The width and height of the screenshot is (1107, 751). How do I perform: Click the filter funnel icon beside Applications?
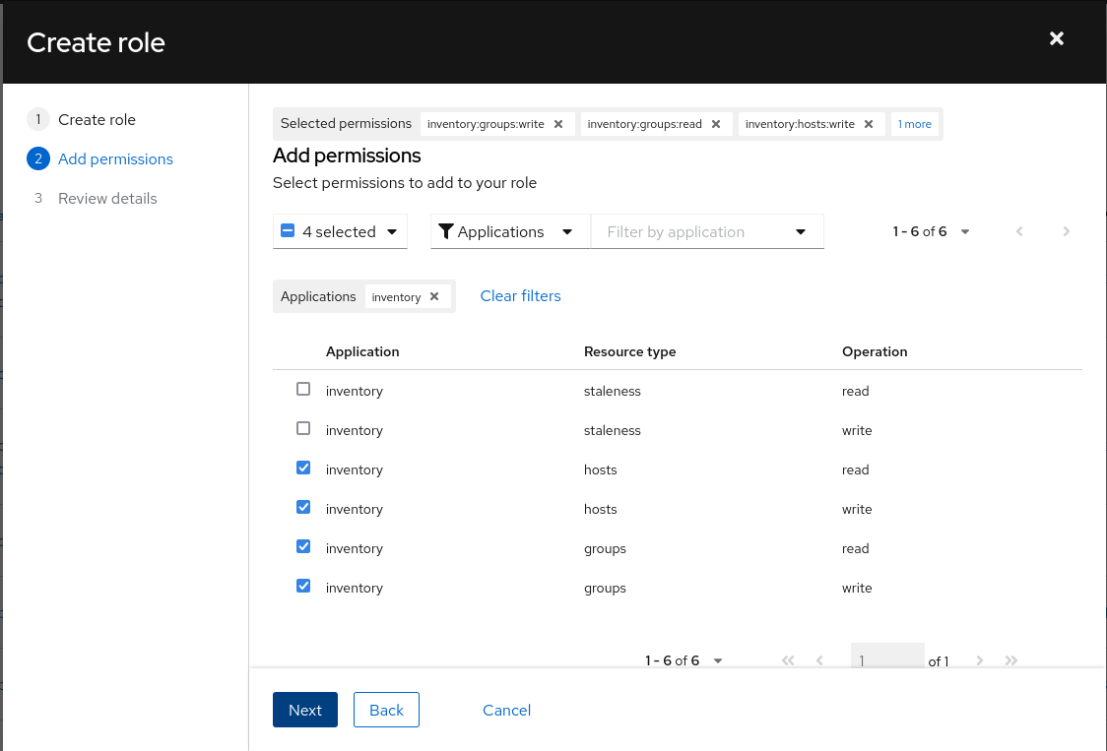448,231
